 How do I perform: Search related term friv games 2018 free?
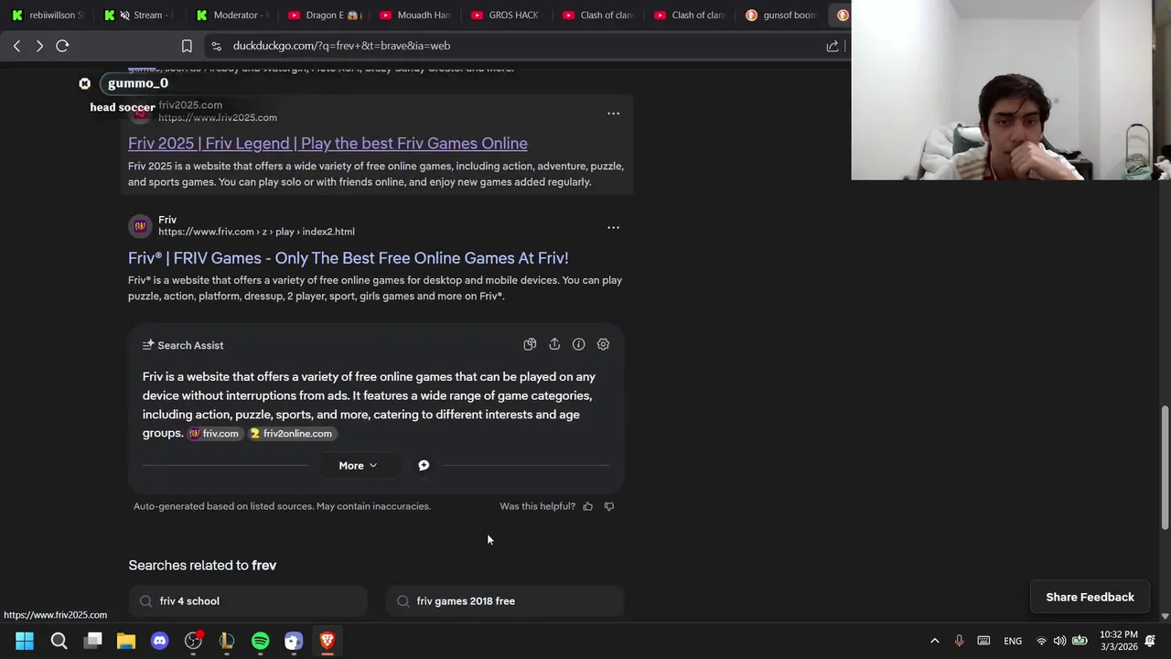tap(505, 601)
